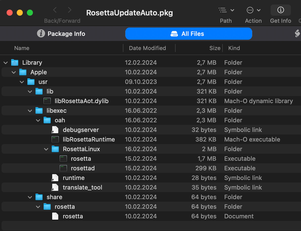
Task: Collapse the RosettaLinux folder tree
Action: point(46,149)
